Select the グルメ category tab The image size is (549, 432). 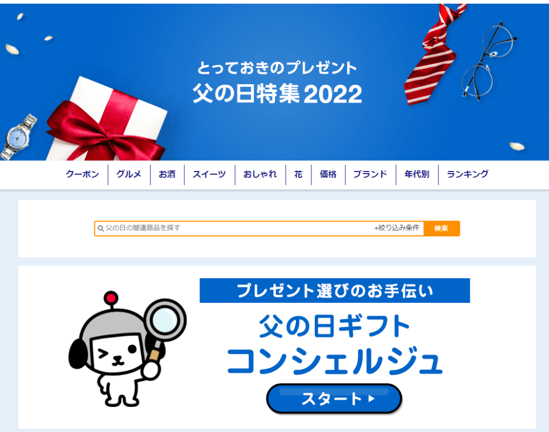click(129, 174)
